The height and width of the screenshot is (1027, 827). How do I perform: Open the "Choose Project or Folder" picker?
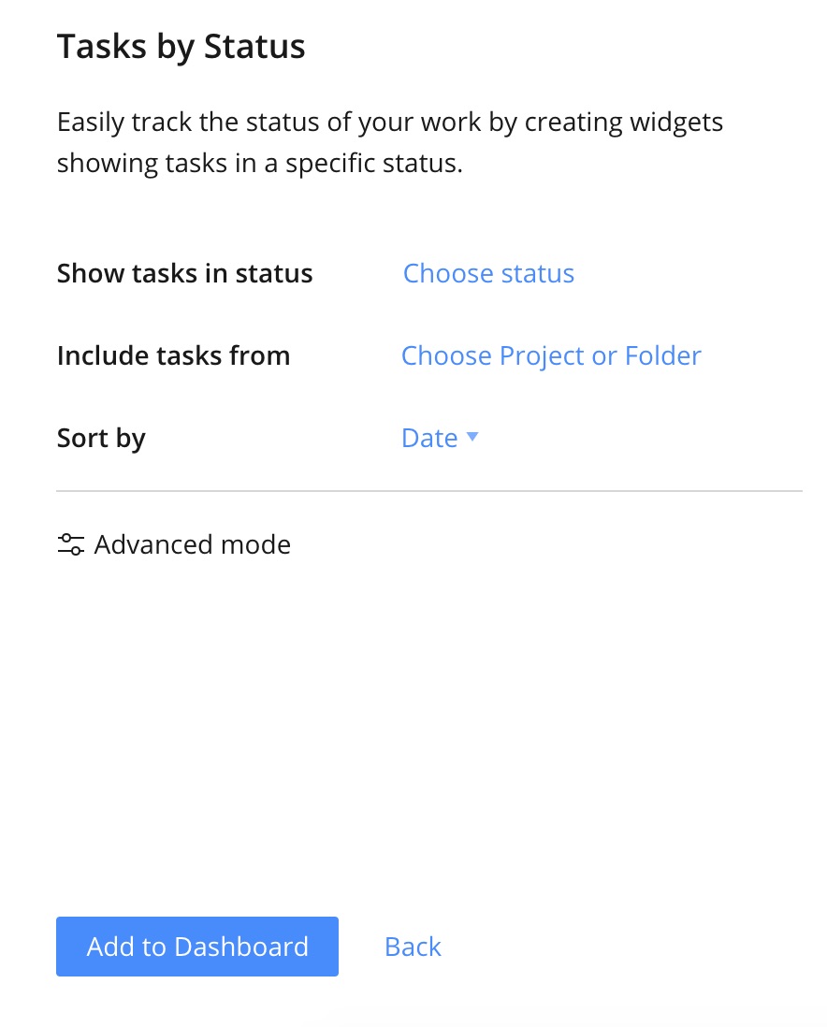click(551, 355)
